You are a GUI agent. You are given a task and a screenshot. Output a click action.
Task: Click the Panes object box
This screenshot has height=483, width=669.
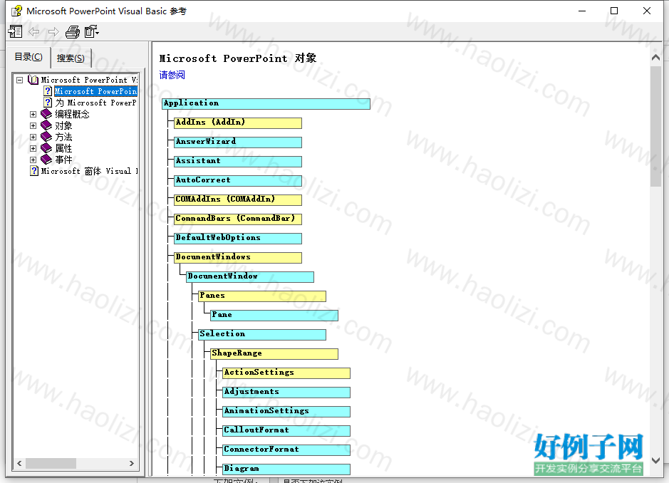click(262, 296)
